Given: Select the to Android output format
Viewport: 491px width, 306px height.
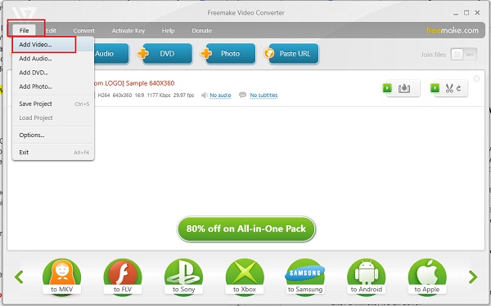Looking at the screenshot, I should 367,277.
